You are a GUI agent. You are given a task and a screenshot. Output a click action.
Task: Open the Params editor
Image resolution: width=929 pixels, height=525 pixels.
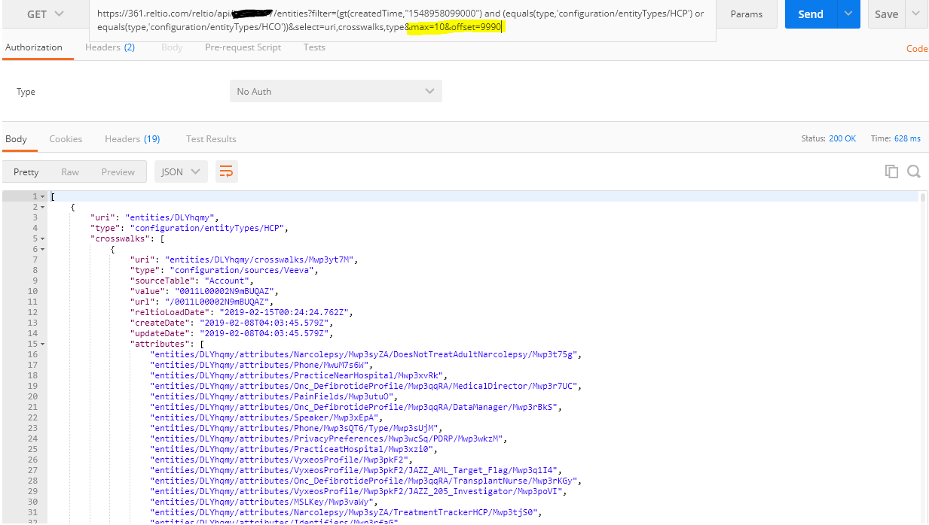[x=746, y=14]
